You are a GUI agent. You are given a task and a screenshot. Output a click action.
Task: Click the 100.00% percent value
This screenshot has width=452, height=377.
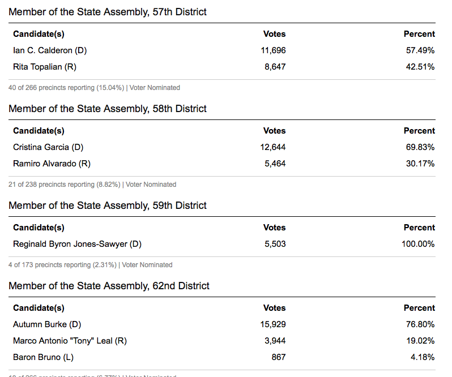[419, 244]
